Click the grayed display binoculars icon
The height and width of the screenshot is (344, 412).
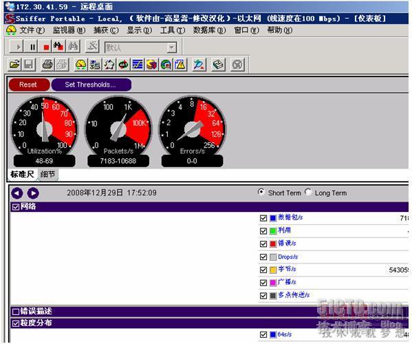(x=74, y=47)
